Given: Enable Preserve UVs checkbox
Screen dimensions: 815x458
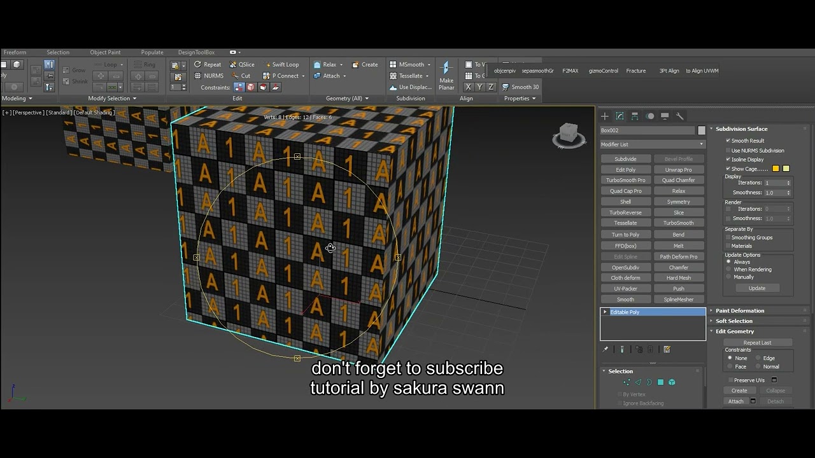Looking at the screenshot, I should point(730,380).
